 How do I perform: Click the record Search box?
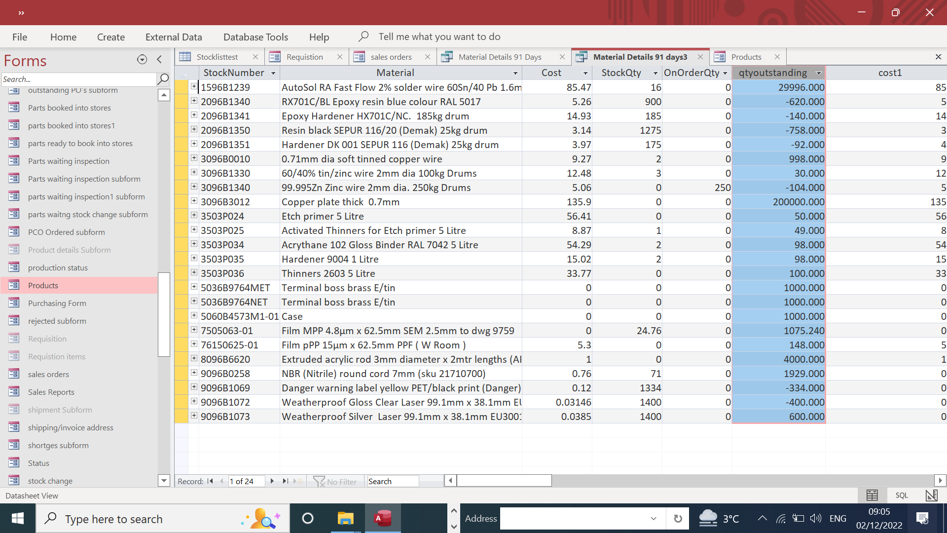(x=393, y=481)
